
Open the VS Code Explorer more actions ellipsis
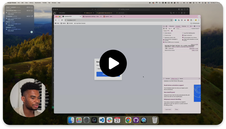(x=80, y=13)
